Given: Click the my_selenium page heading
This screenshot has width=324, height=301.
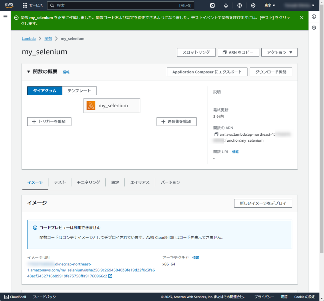Looking at the screenshot, I should pos(44,52).
